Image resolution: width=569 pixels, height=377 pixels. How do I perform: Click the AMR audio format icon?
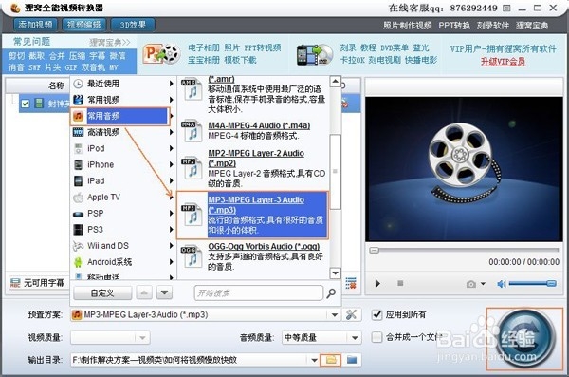[192, 88]
